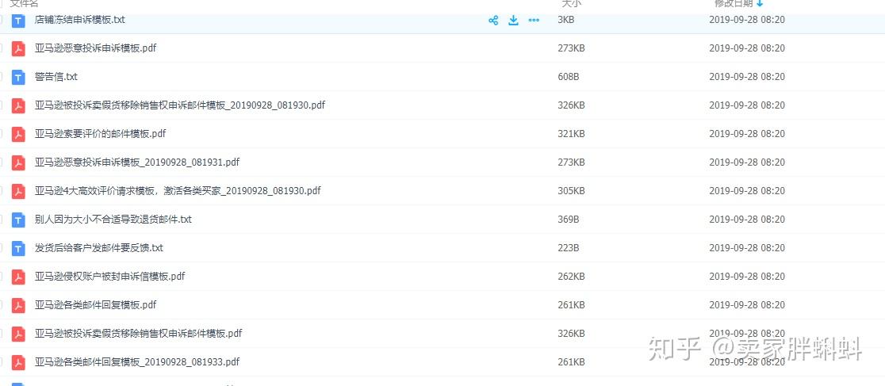Sort files by the 文件名 column header
The width and height of the screenshot is (885, 386).
click(x=24, y=4)
